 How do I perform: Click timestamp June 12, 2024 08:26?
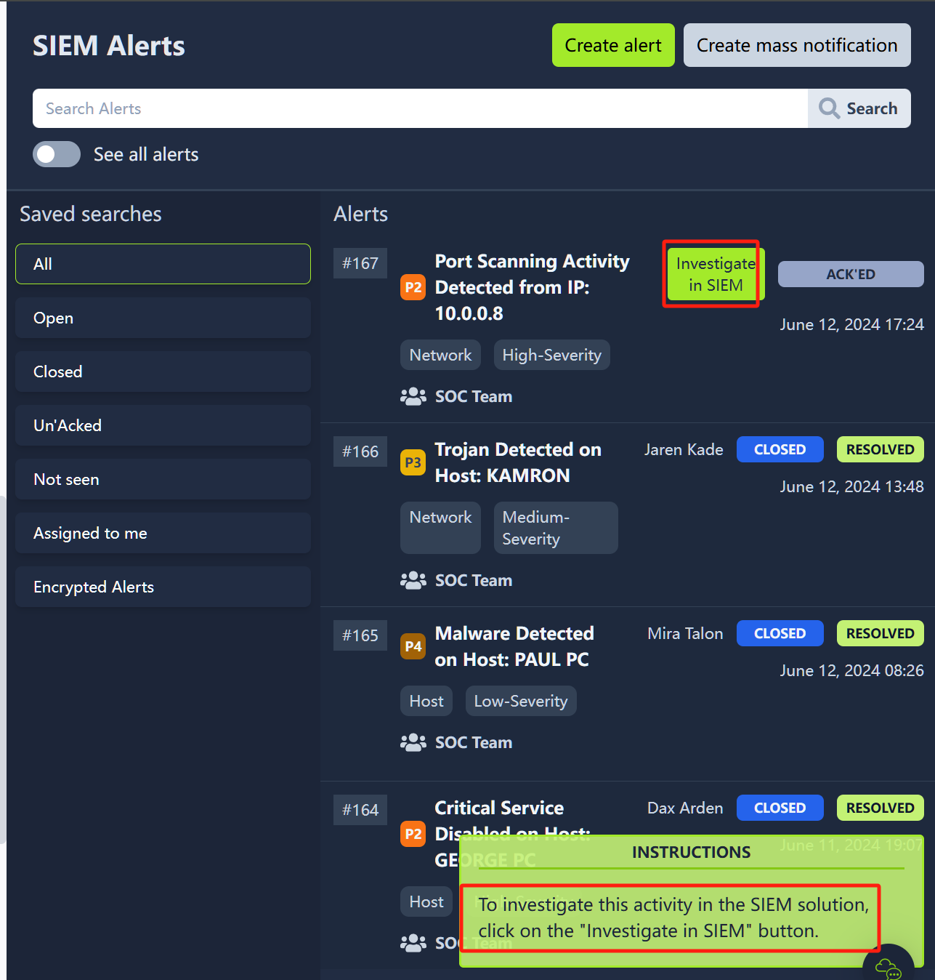tap(851, 670)
